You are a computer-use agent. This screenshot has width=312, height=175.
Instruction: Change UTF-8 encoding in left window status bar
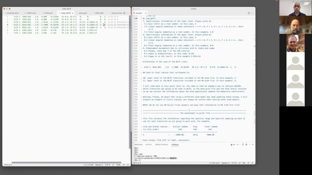(x=107, y=165)
